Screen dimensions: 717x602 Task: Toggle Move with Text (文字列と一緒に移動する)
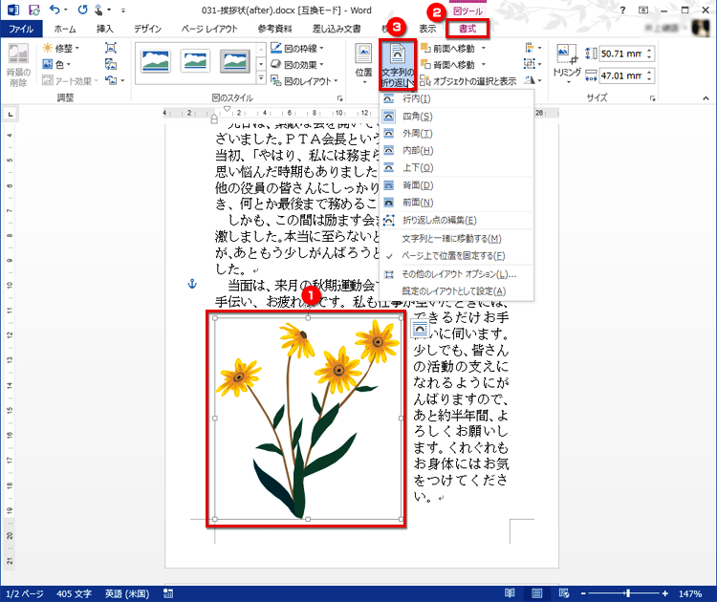pyautogui.click(x=457, y=239)
